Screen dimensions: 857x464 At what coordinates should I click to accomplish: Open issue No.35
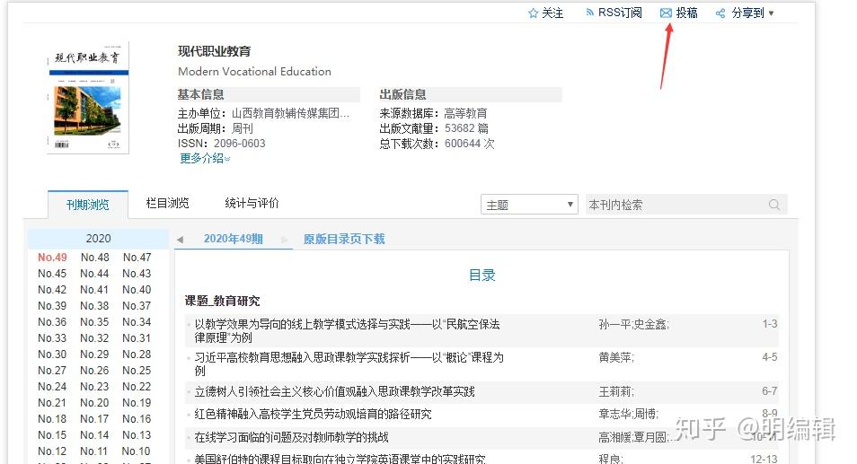(94, 322)
